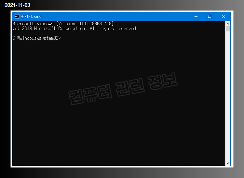Close the cmd window
Image resolution: width=244 pixels, height=178 pixels.
[223, 16]
